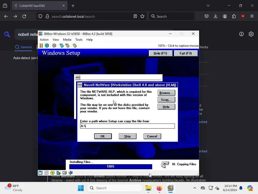The width and height of the screenshot is (258, 194).
Task: Click Skip to skip NETWARE.HLP file
Action: (127, 136)
